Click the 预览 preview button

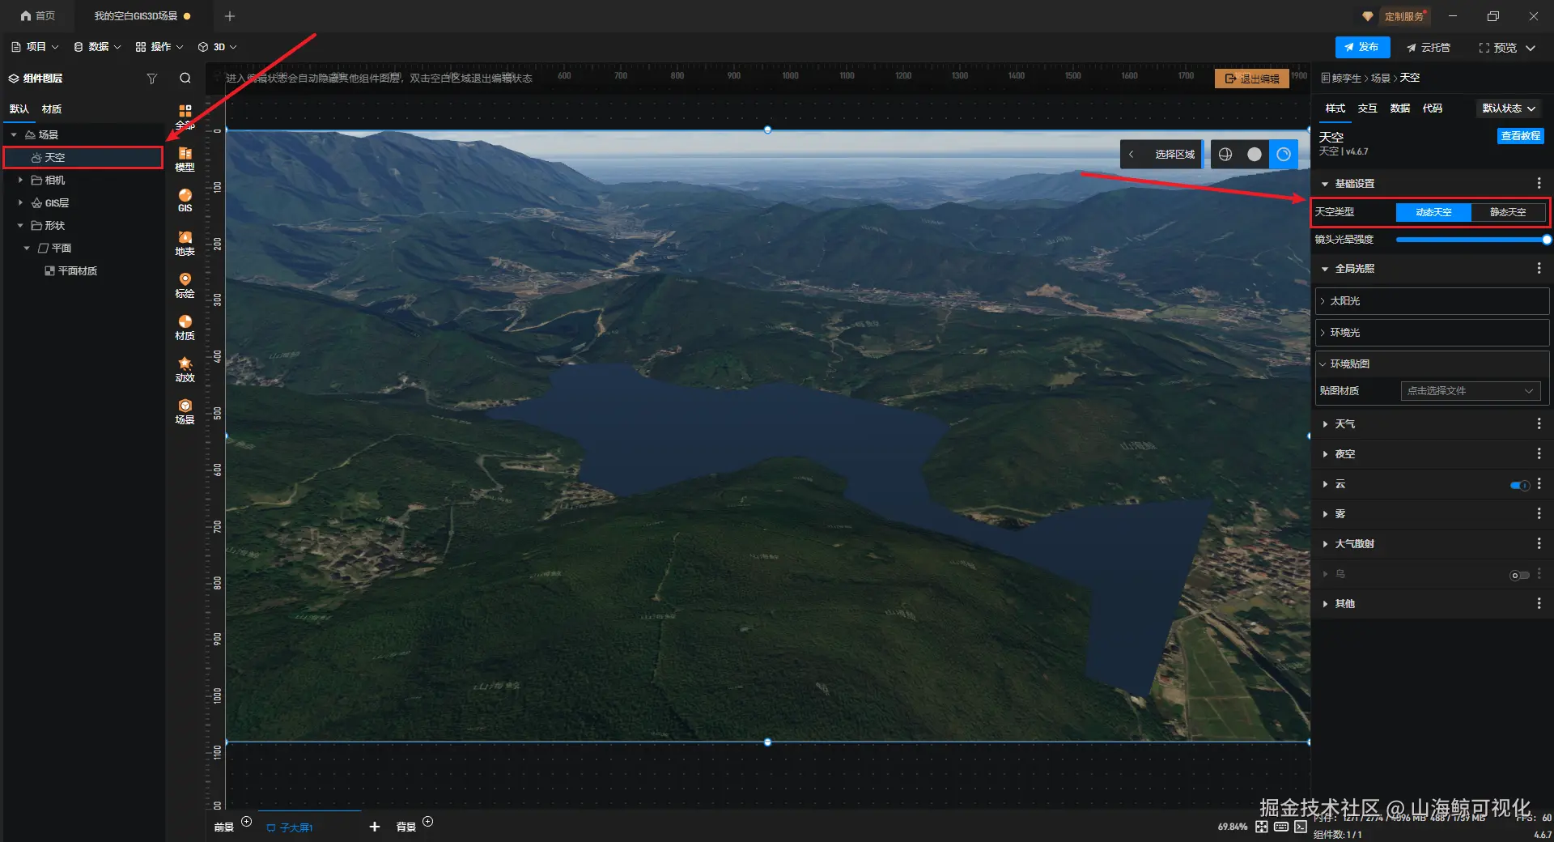tap(1498, 48)
